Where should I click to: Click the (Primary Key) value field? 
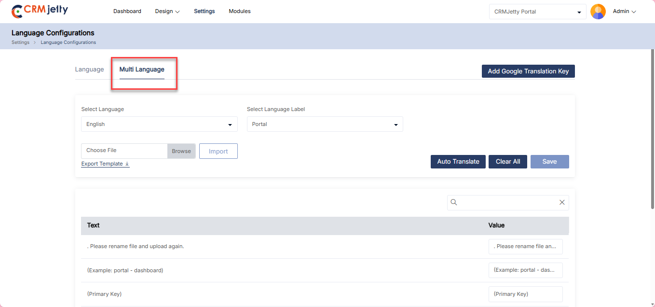[525, 294]
